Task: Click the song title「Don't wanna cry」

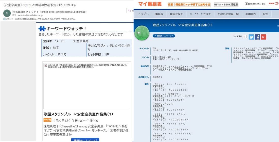Action: click(170, 123)
